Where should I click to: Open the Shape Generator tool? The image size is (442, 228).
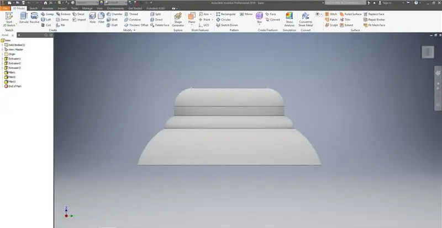pyautogui.click(x=178, y=20)
